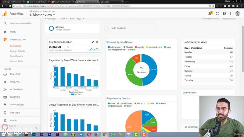
Task: Open the Export dropdown
Action: click(x=81, y=19)
